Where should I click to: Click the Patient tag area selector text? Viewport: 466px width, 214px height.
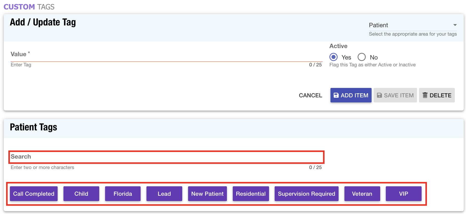click(x=378, y=25)
